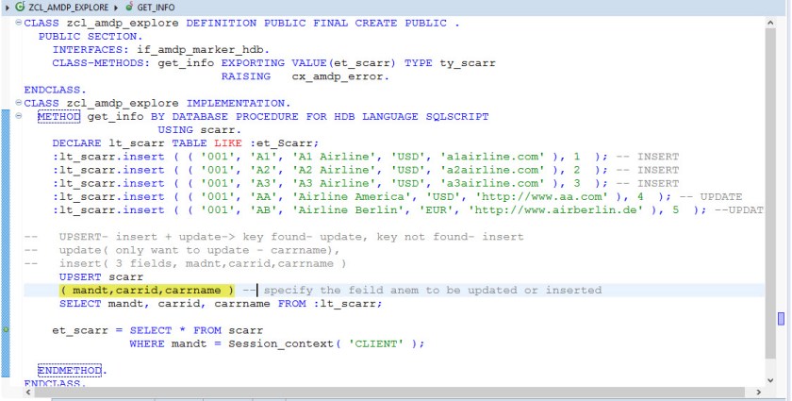792x401 pixels.
Task: Click SELECT mandt, carrid, carrname FROM line
Action: click(221, 304)
